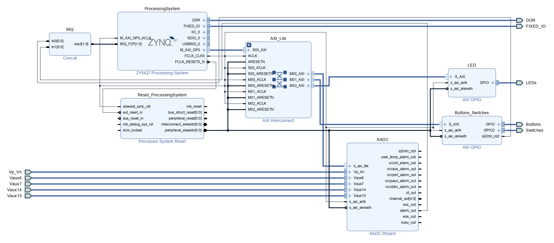Click the s_axi_aresetn pin on XADC

coord(360,208)
